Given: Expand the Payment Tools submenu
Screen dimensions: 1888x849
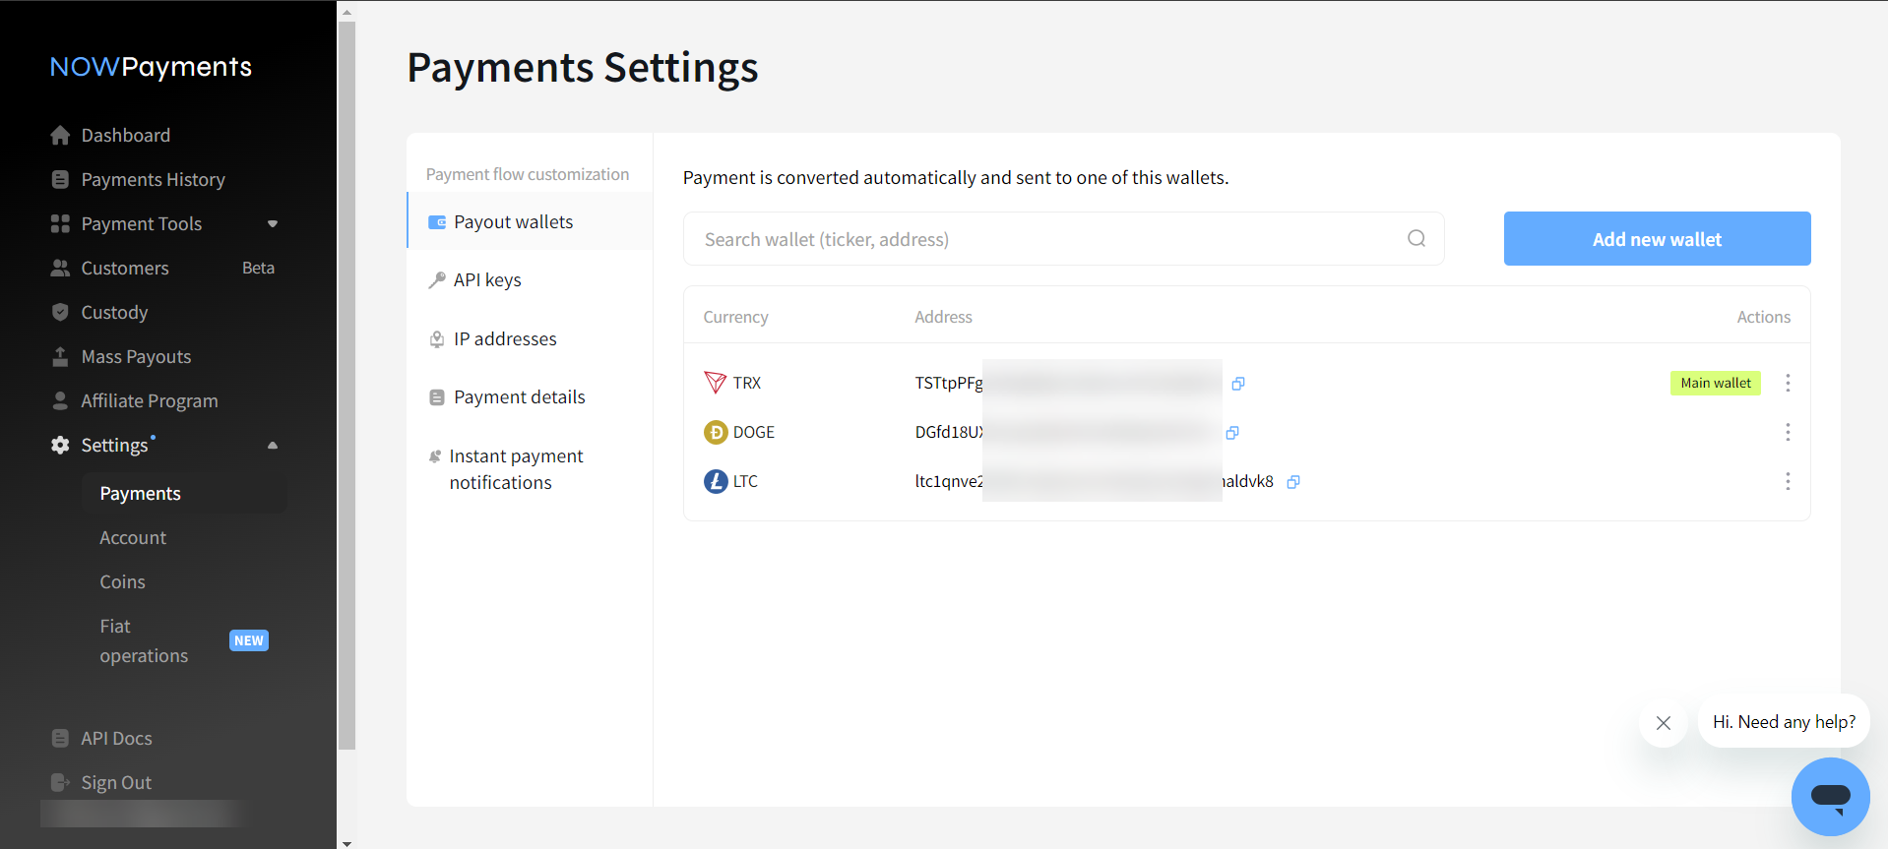Looking at the screenshot, I should [273, 224].
